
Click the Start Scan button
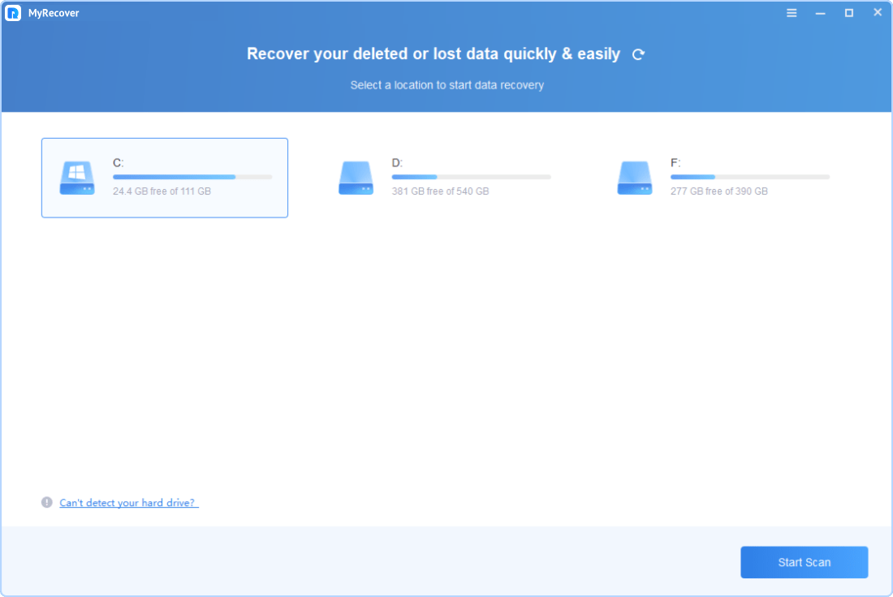(x=804, y=562)
